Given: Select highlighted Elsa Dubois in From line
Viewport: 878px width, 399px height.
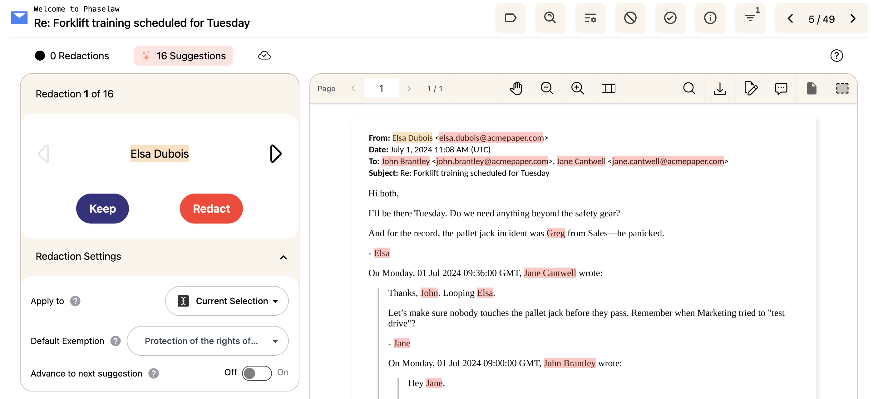Looking at the screenshot, I should coord(412,138).
